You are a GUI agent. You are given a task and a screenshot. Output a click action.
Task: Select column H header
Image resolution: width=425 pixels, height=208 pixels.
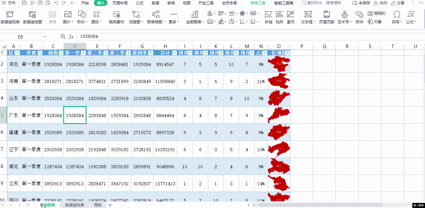pos(165,46)
